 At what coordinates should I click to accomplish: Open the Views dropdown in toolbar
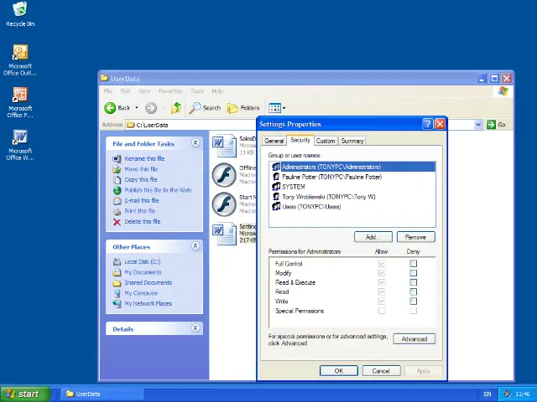tap(277, 108)
